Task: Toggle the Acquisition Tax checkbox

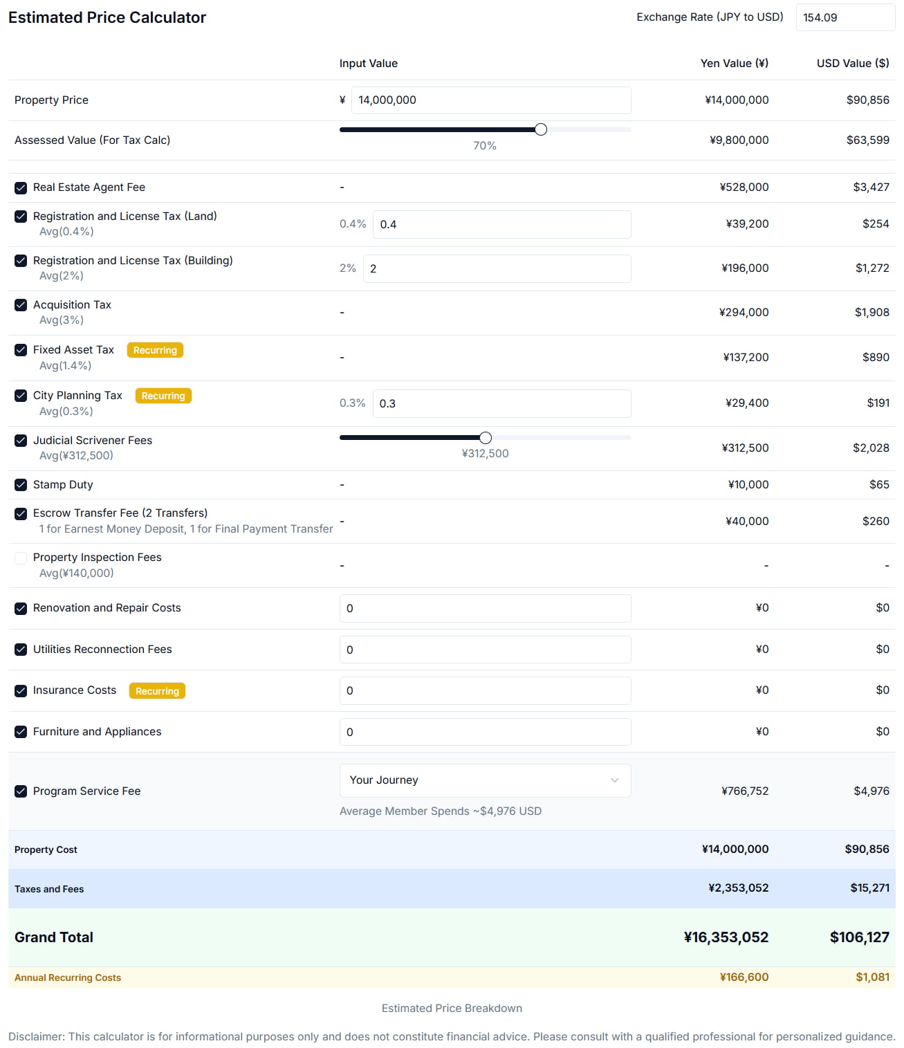Action: pos(21,305)
